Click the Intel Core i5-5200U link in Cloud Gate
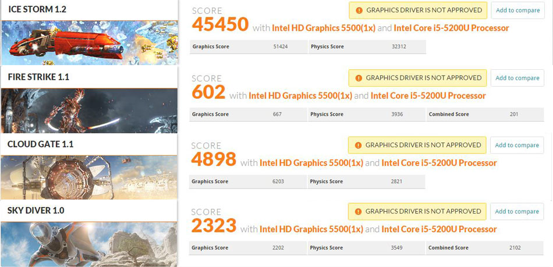Viewport: 553px width, 267px height. pyautogui.click(x=439, y=163)
